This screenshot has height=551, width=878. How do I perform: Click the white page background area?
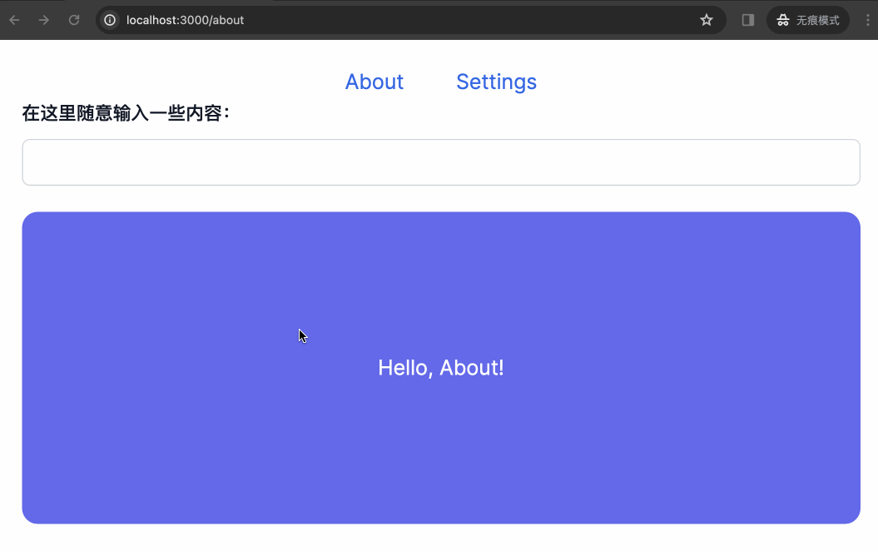coord(441,541)
